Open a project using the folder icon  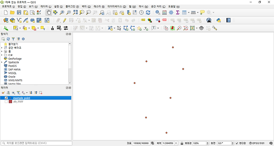12,12
